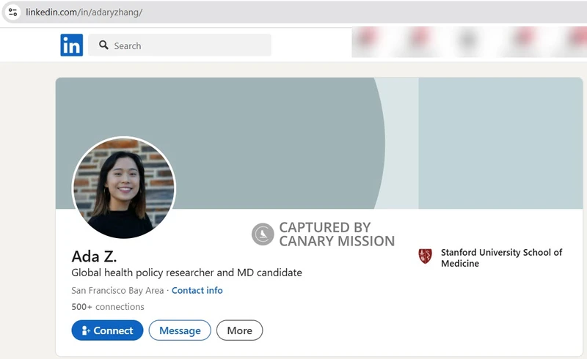
Task: Open the More options button
Action: pos(240,330)
